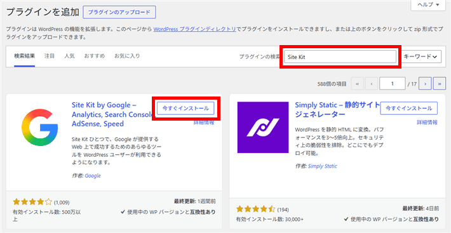
Task: Open the お気に入り tab
Action: [x=127, y=56]
